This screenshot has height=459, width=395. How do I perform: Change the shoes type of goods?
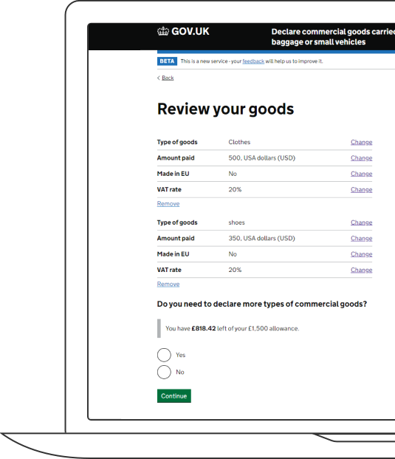pos(361,222)
